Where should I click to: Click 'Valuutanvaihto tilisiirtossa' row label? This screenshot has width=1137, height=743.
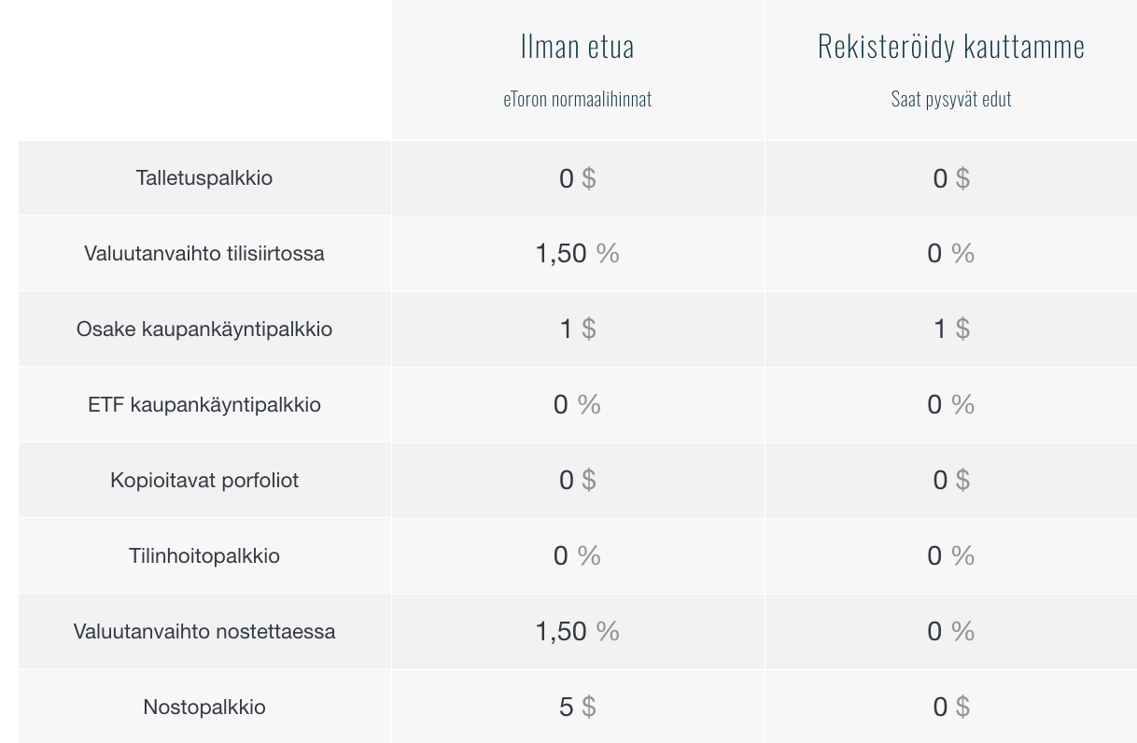click(204, 254)
